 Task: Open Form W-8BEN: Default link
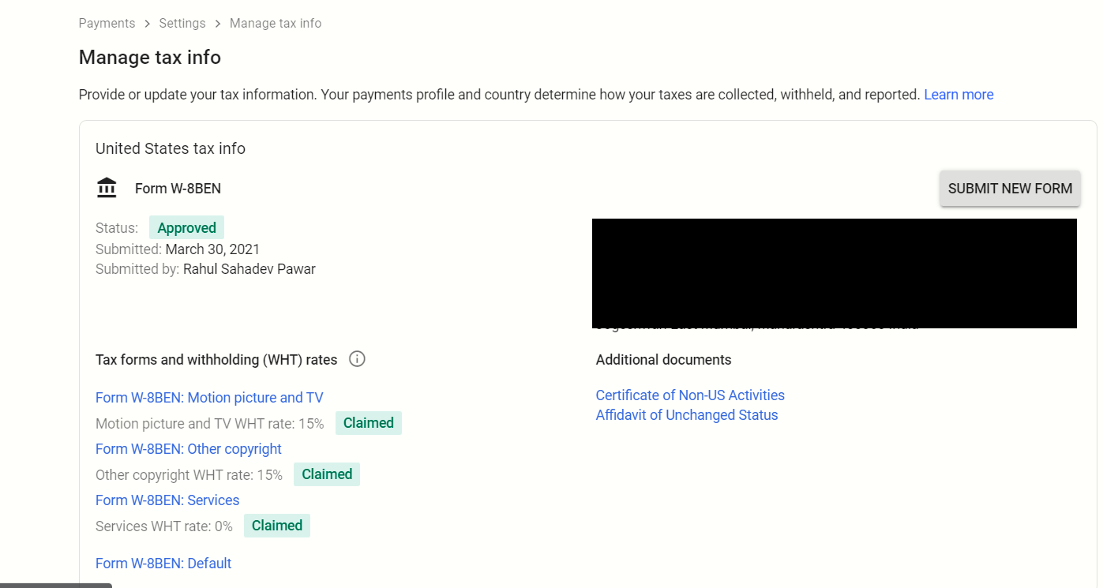tap(163, 564)
